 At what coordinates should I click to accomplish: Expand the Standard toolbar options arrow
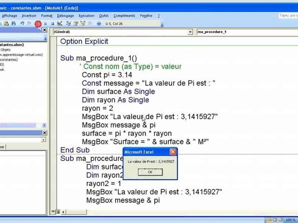(162, 25)
